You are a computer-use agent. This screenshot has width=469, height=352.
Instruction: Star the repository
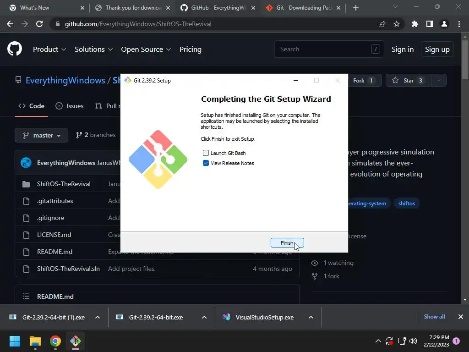[x=408, y=81]
